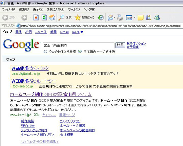Click the Back arrow toolbar button

(6, 17)
